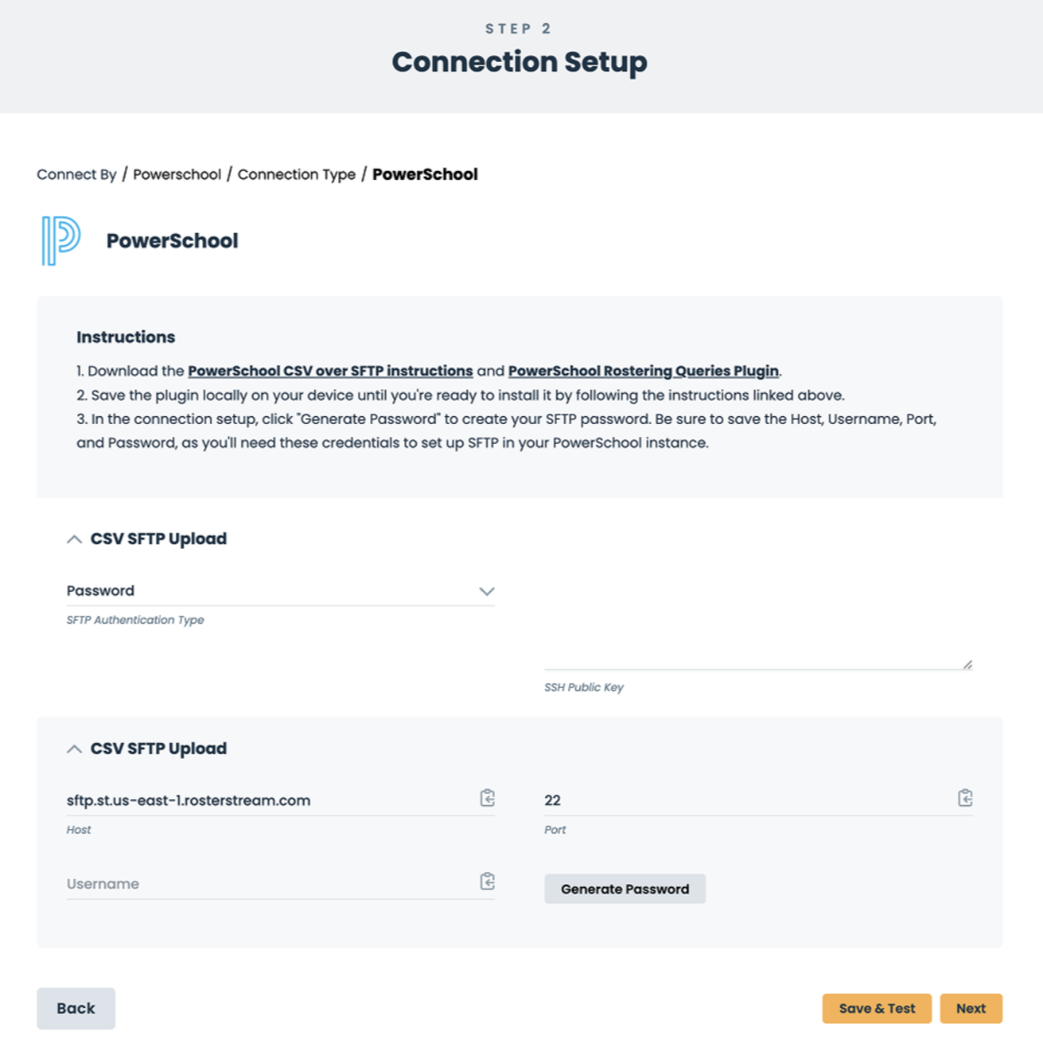Click the Next button
The image size is (1043, 1051).
(971, 1009)
